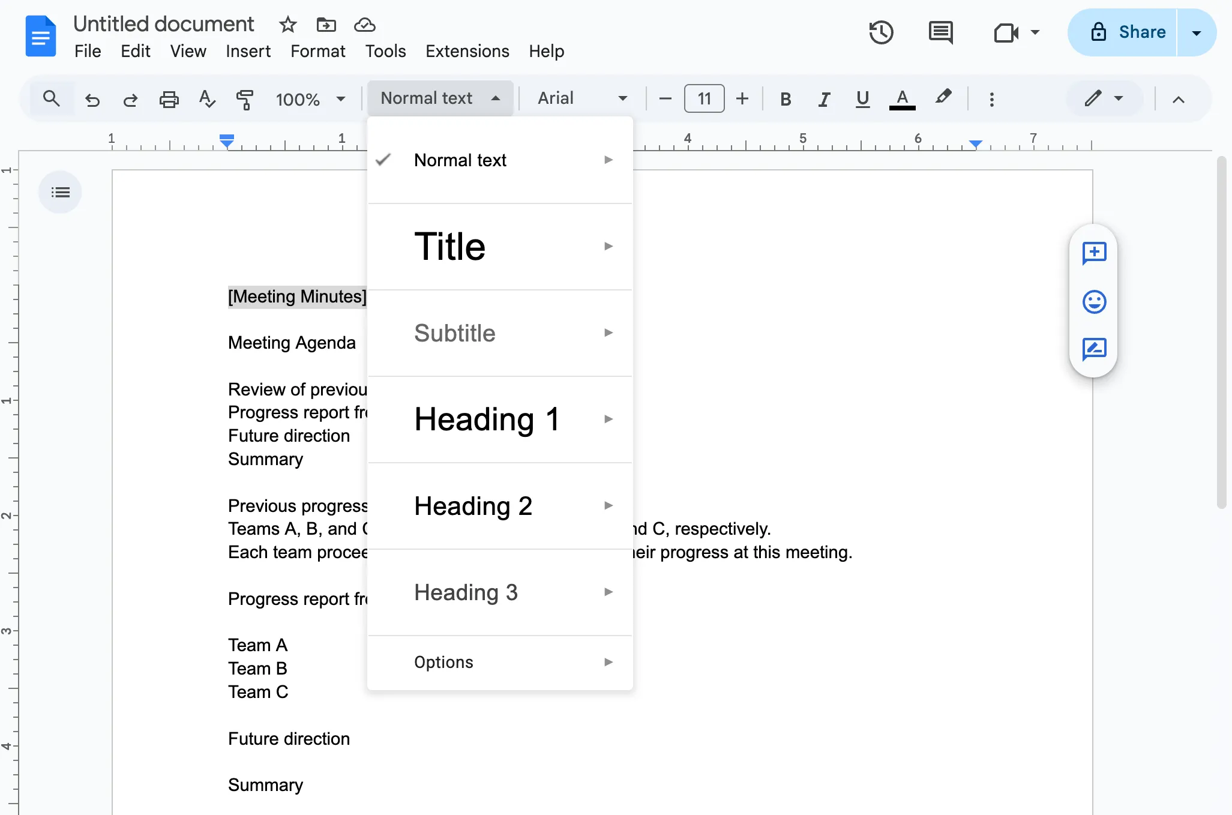
Task: Open the Insert menu
Action: [248, 51]
